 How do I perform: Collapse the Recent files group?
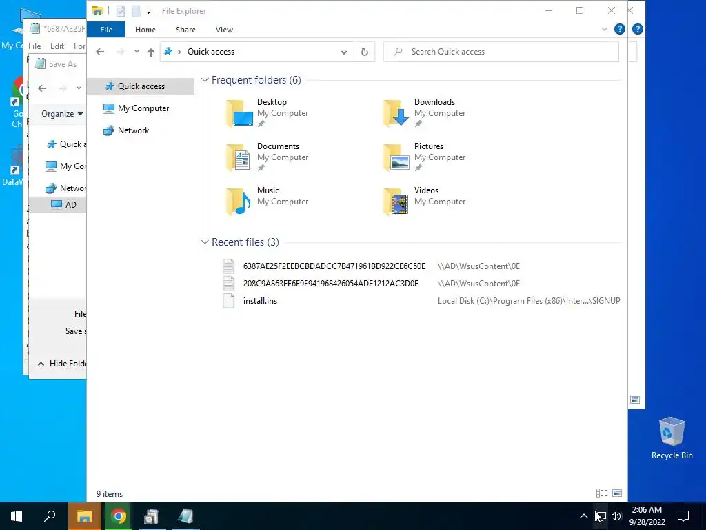(x=205, y=242)
